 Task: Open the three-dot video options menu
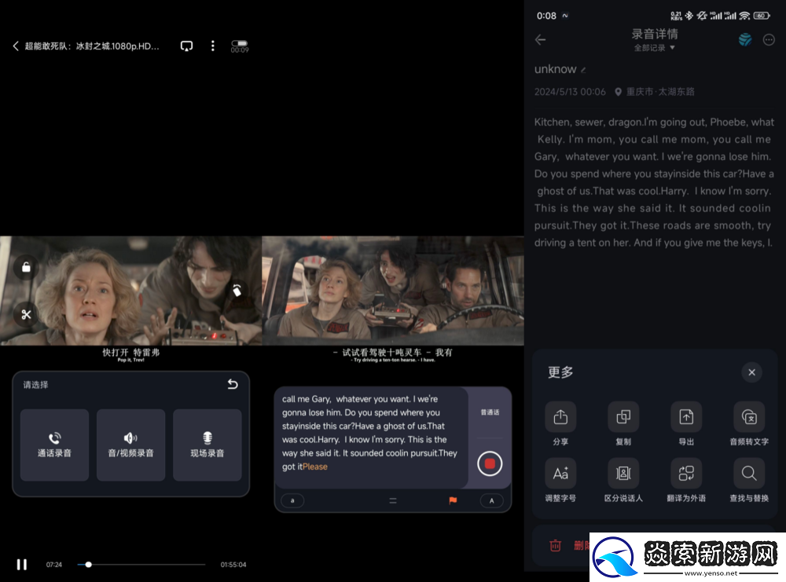point(212,46)
